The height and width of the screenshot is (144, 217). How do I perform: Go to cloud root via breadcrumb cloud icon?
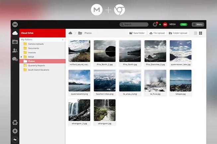(70, 33)
